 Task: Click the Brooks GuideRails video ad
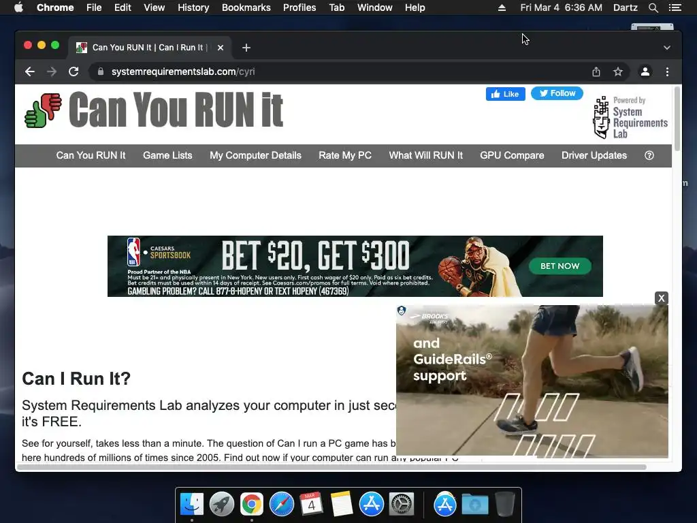532,381
